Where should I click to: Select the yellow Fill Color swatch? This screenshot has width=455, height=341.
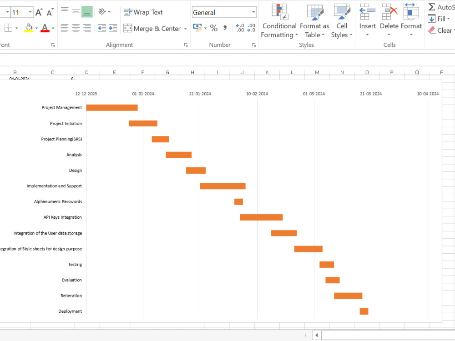pos(29,31)
